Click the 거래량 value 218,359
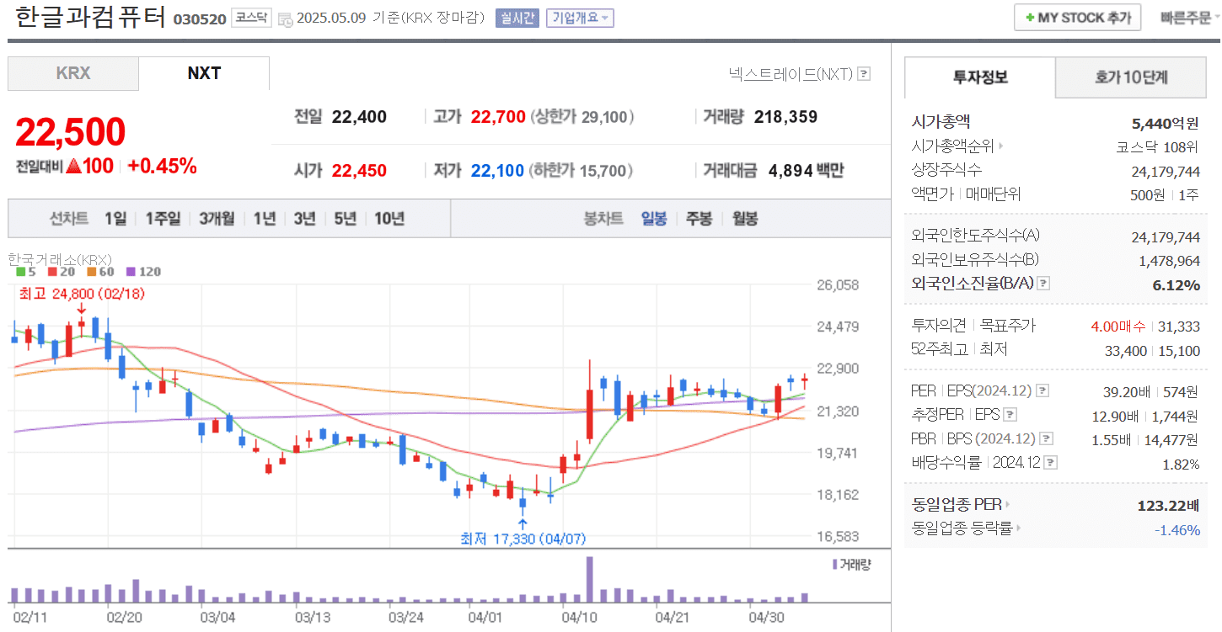 click(x=785, y=117)
